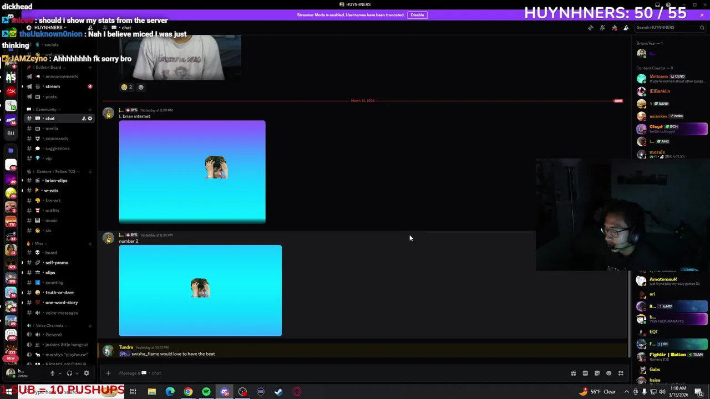This screenshot has width=710, height=399.
Task: Open notification settings bell icon
Action: pyautogui.click(x=602, y=28)
